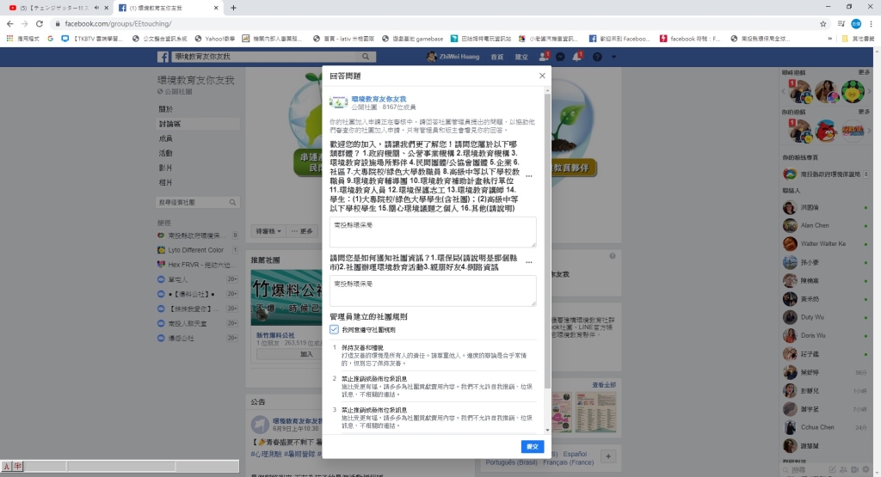Click the group avatar thumbnail in dialog
881x477 pixels.
(x=338, y=102)
